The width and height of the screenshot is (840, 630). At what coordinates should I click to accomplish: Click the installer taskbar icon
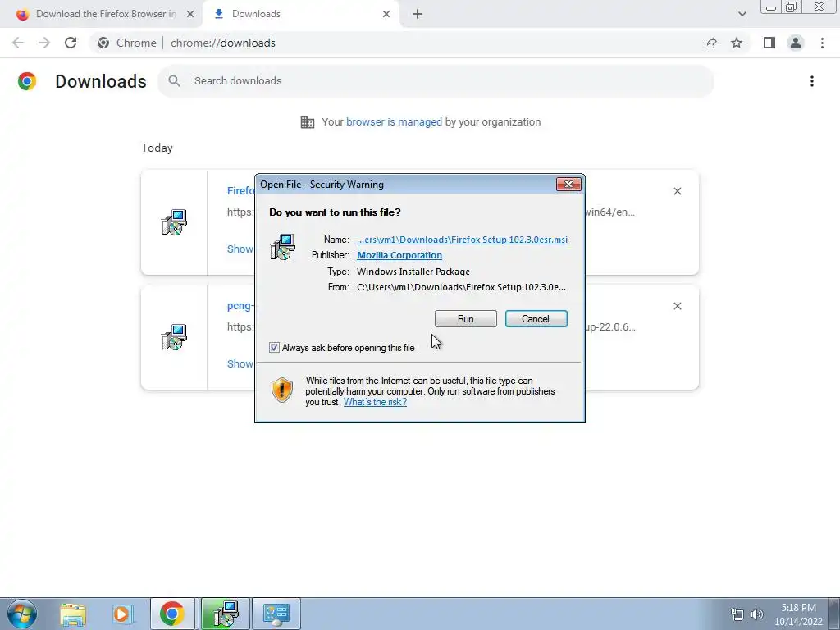(x=226, y=614)
